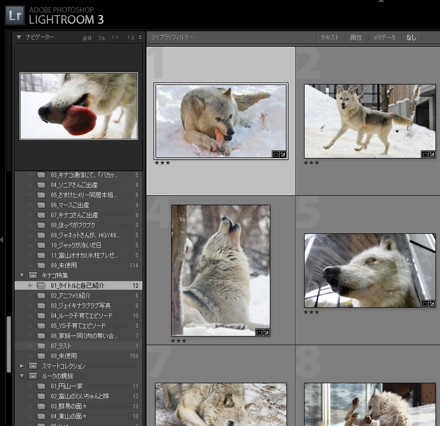Image resolution: width=440 pixels, height=426 pixels.
Task: Select collection 07_キナコさんご出産
Action: point(79,215)
